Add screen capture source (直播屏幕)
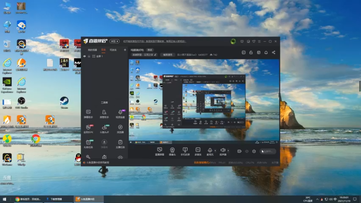This screenshot has width=361, height=203. click(x=160, y=152)
